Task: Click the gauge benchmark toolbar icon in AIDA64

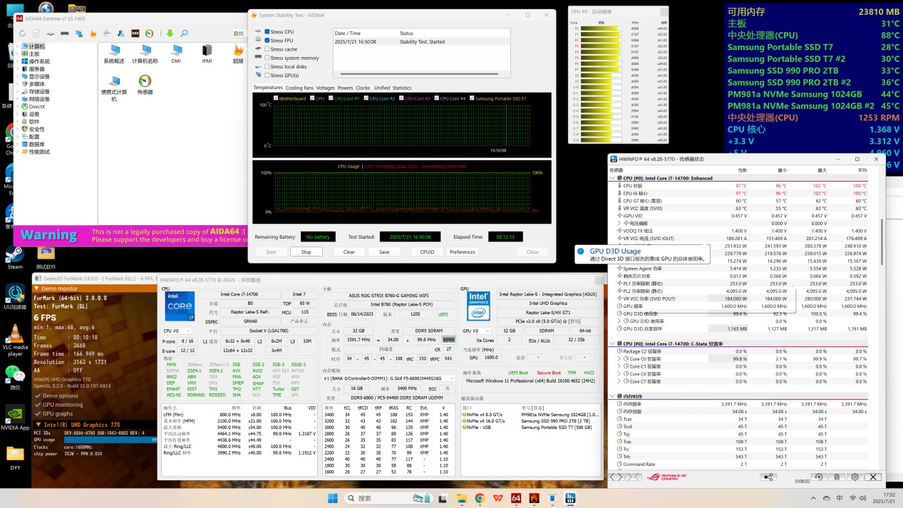Action: pos(150,33)
